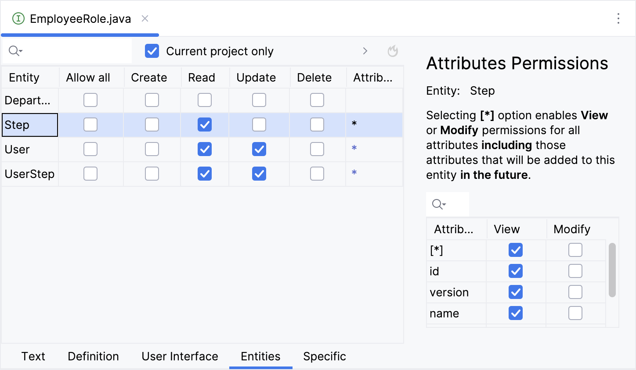Select the UserStep entity cell
This screenshot has height=370, width=636.
click(30, 174)
